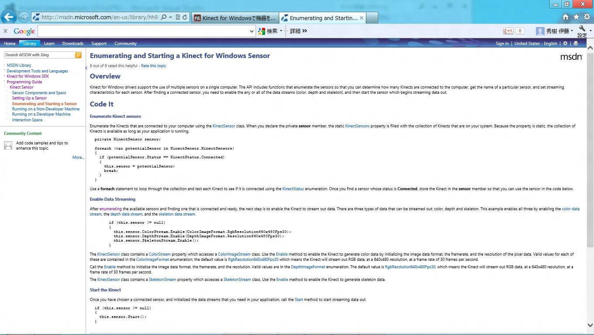Image resolution: width=594 pixels, height=335 pixels.
Task: Click the Google toolbar search field
Action: pyautogui.click(x=143, y=31)
